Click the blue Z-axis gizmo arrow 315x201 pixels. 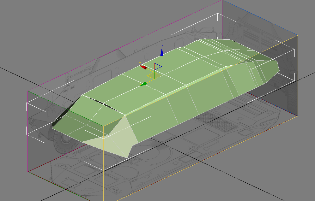(162, 53)
